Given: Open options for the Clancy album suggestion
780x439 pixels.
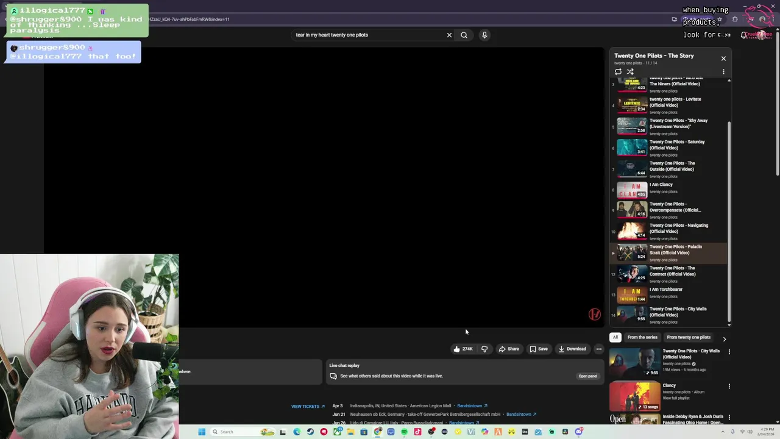Looking at the screenshot, I should click(x=729, y=386).
